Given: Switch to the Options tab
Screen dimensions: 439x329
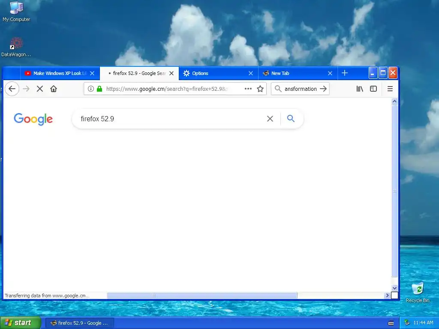Looking at the screenshot, I should (x=218, y=73).
